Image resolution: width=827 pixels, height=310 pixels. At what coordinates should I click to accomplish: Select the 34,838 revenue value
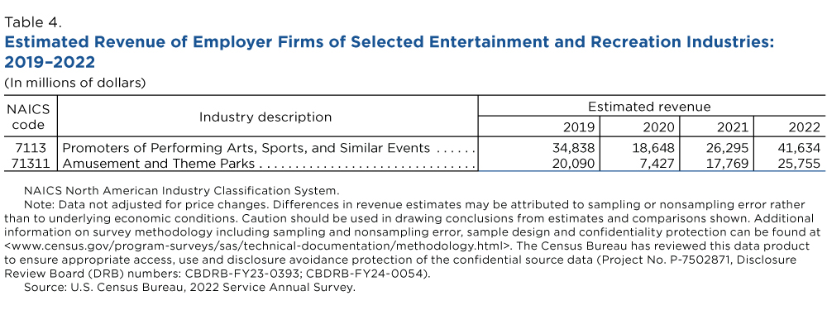click(571, 148)
